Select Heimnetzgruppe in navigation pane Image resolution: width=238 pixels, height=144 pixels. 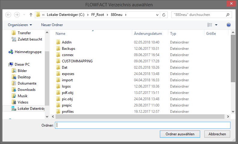tap(28, 52)
